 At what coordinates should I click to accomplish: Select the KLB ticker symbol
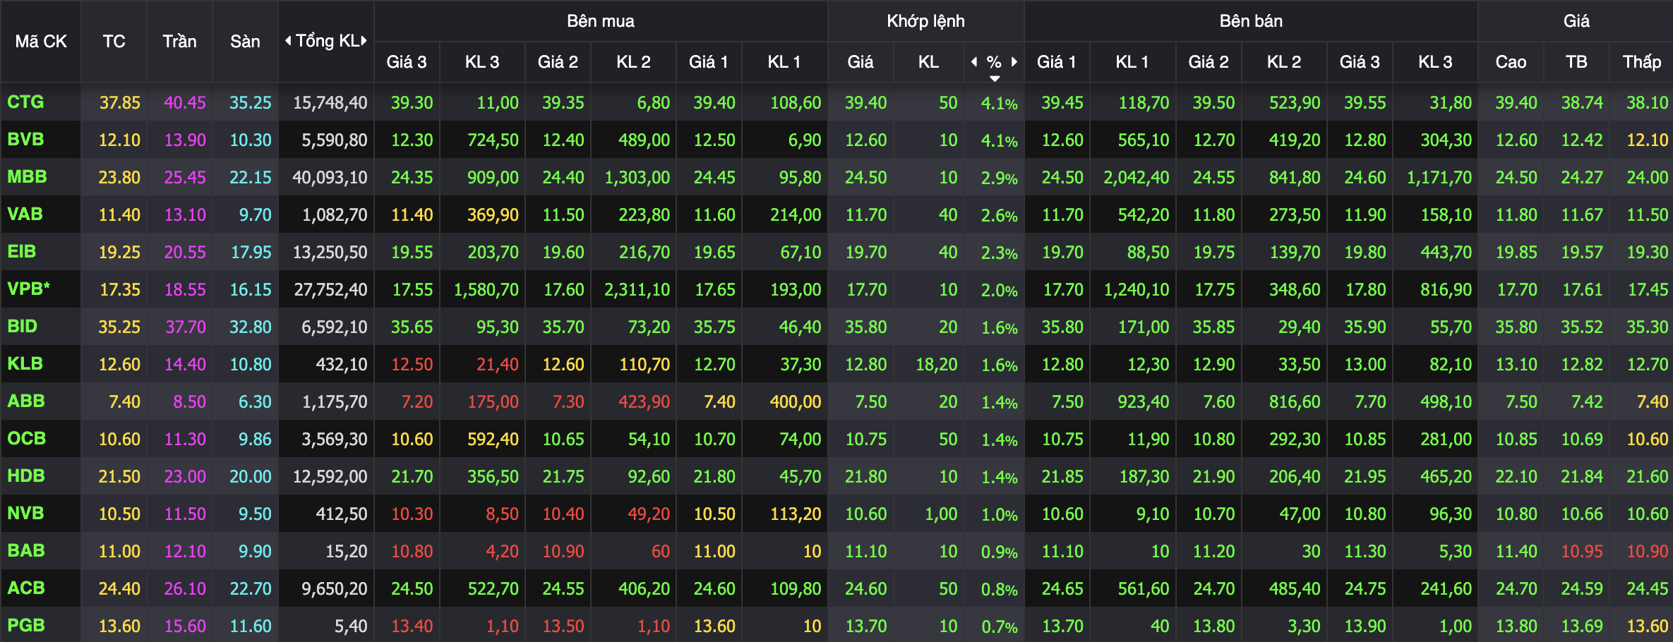pos(25,364)
